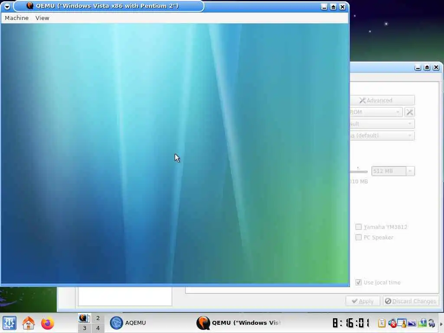Minimize the AQEMU settings window
444x333 pixels.
point(418,67)
